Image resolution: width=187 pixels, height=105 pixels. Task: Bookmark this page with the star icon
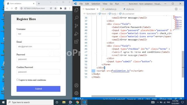[x=56, y=8]
